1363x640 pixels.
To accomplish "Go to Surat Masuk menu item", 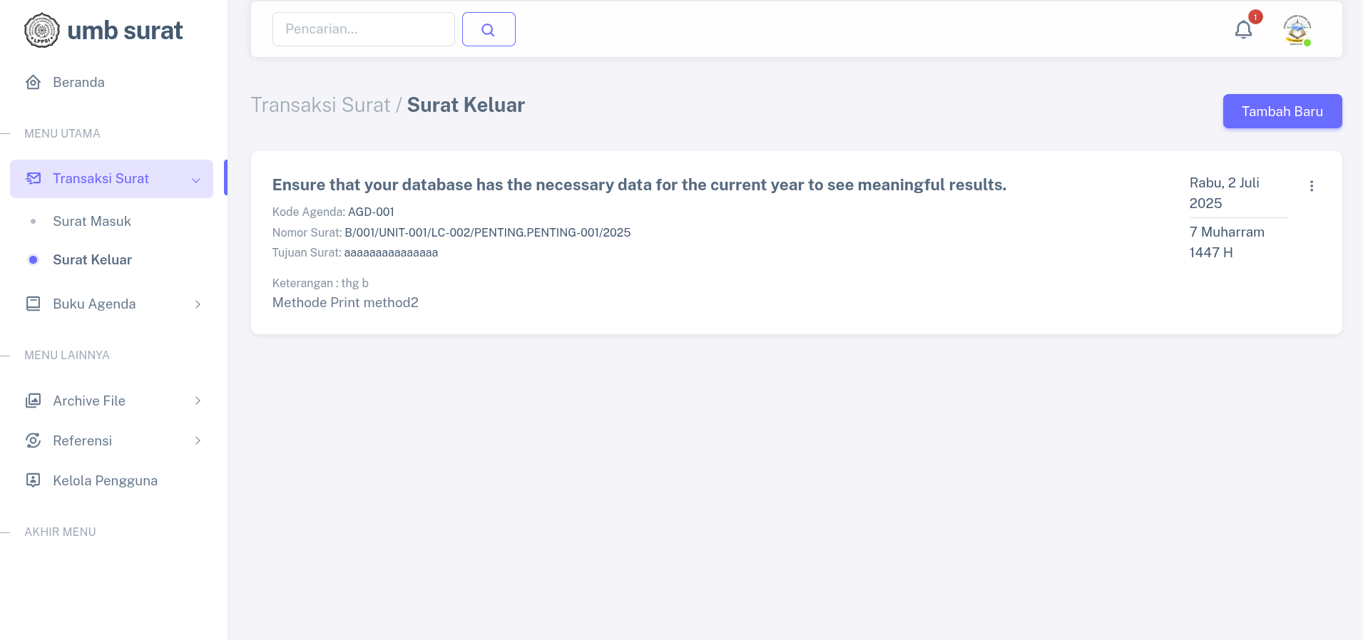I will point(92,221).
